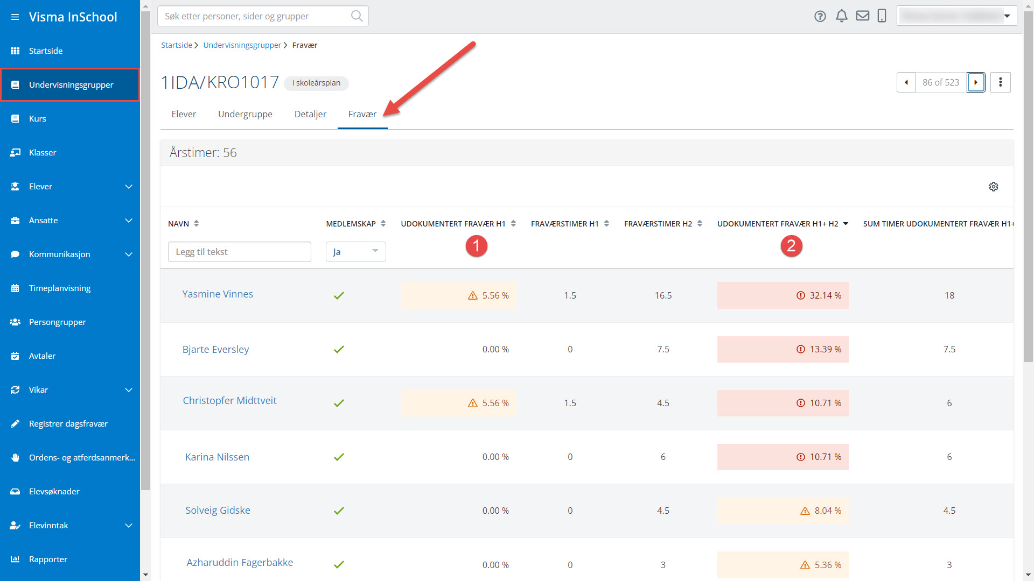
Task: Click Startside breadcrumb link
Action: [x=177, y=45]
